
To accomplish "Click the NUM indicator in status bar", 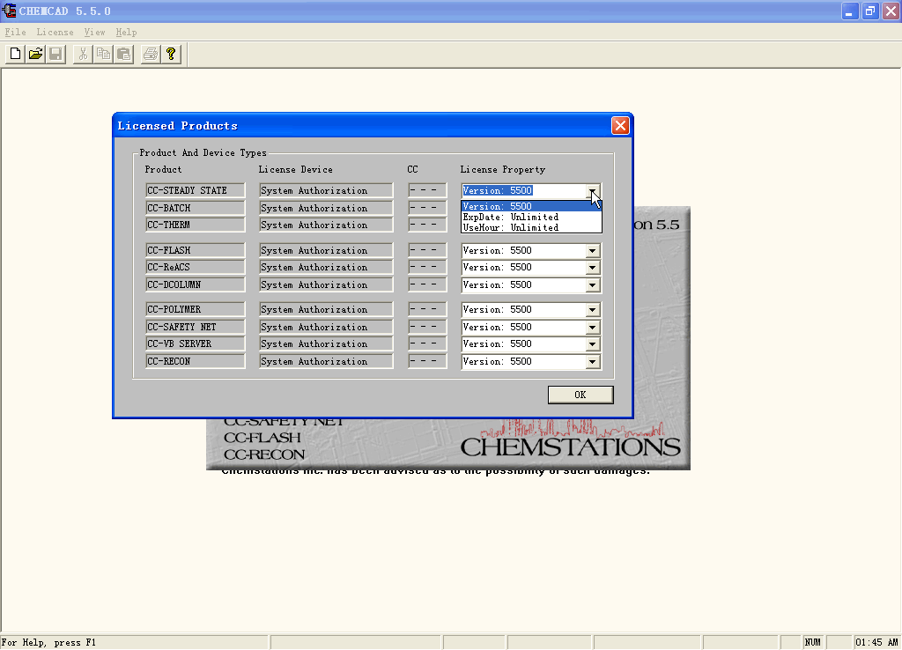I will pos(812,643).
